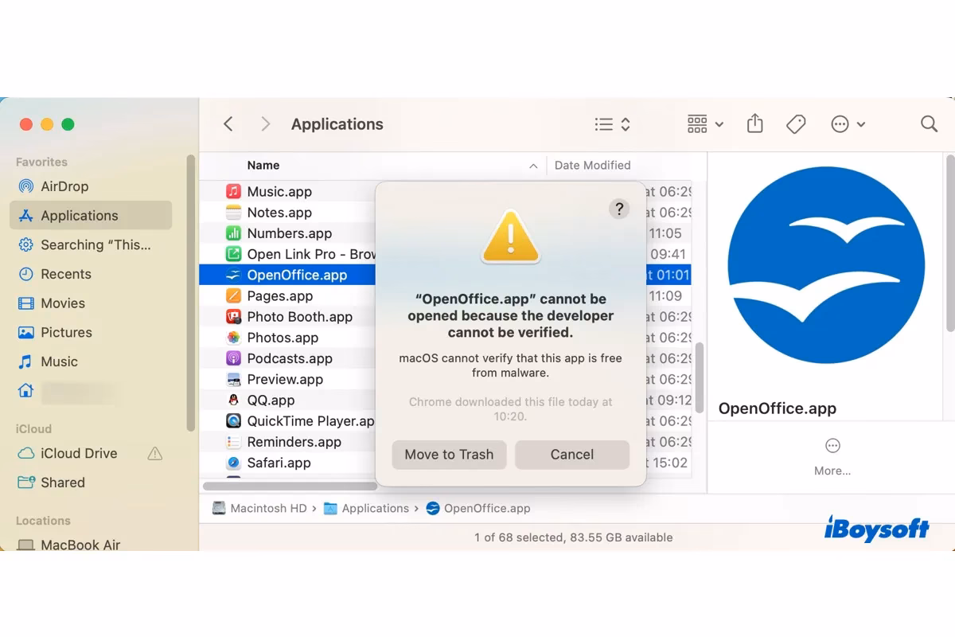Screen dimensions: 955x637
Task: Click the Share toolbar icon
Action: pyautogui.click(x=755, y=123)
